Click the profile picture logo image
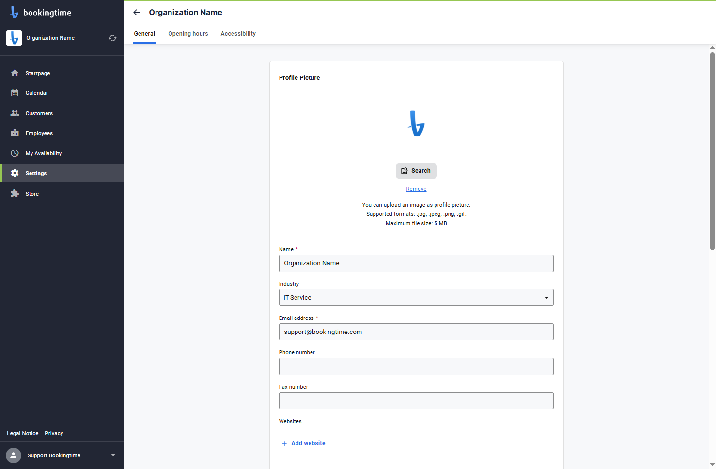 (416, 123)
